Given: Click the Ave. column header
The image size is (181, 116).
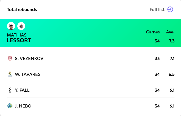Looking at the screenshot, I should point(170,32).
